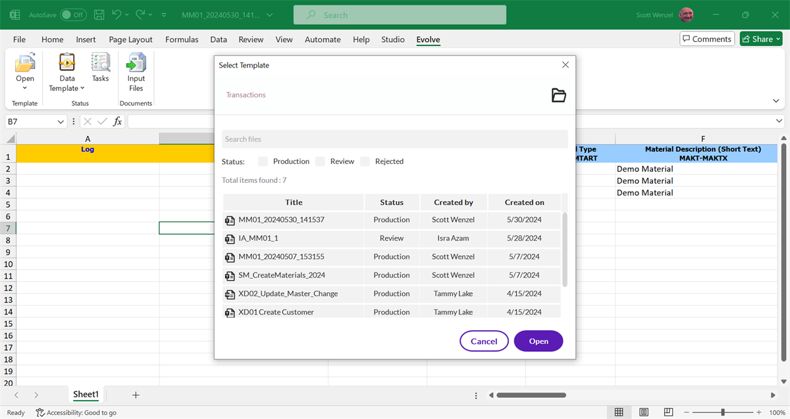This screenshot has width=790, height=419.
Task: Check the Production status checkbox
Action: [x=263, y=161]
